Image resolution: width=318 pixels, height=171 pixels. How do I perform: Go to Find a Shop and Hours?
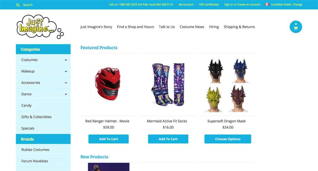(x=135, y=27)
